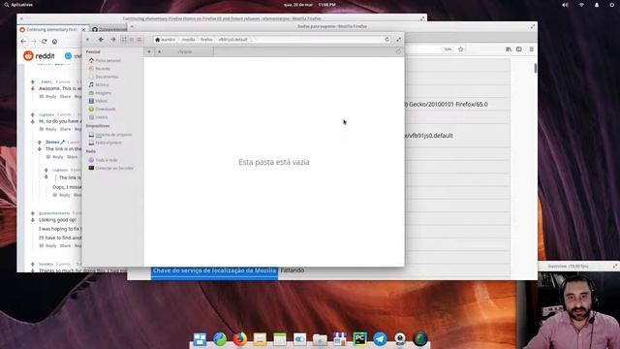Open Mail from the dock
The width and height of the screenshot is (620, 349).
tap(260, 339)
